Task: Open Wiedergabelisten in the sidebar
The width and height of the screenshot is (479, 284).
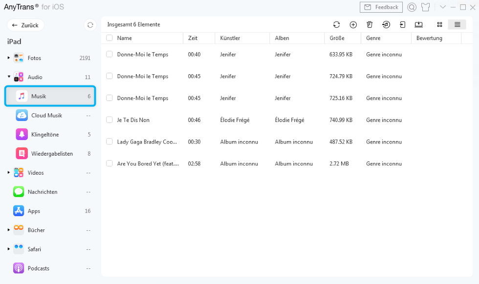Action: pyautogui.click(x=52, y=154)
